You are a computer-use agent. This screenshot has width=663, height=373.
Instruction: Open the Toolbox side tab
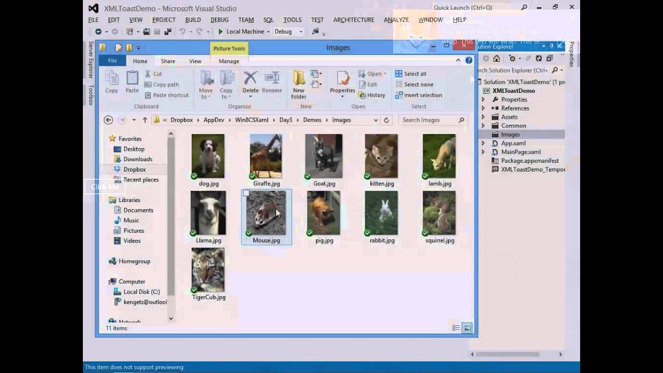tap(91, 95)
